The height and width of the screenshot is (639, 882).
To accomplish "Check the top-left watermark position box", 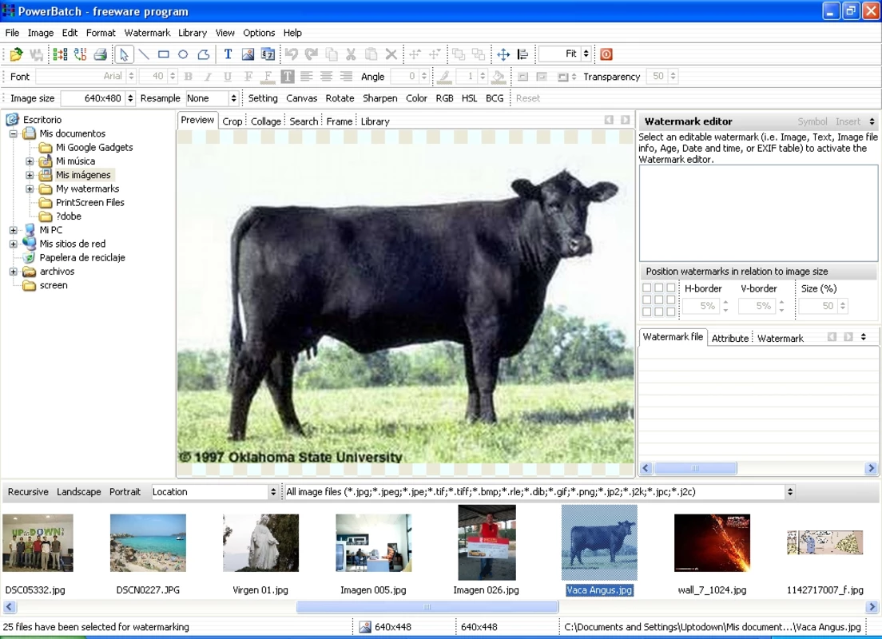I will point(647,288).
